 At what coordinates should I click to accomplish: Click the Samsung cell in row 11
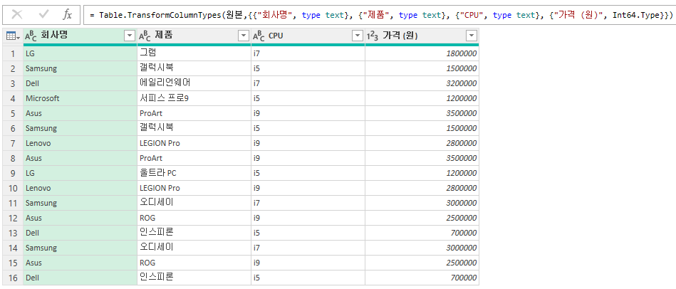click(x=80, y=203)
